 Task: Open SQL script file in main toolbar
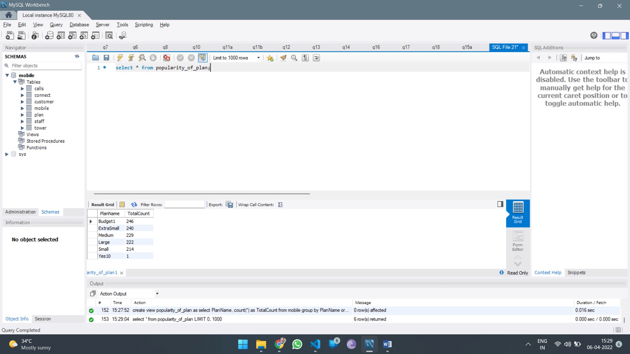click(x=22, y=35)
